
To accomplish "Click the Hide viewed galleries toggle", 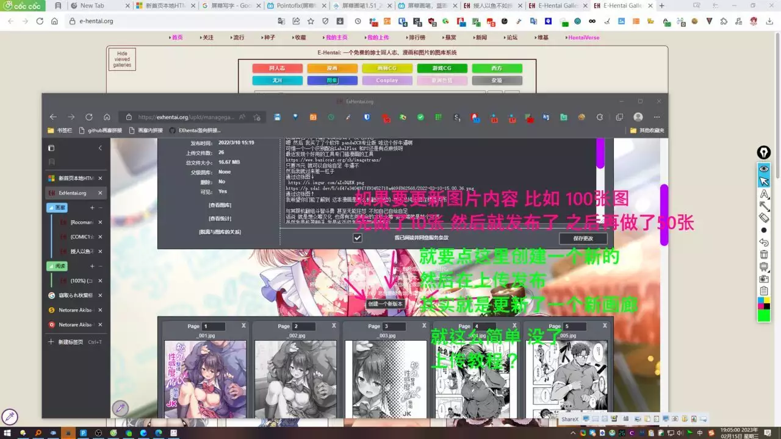I will click(122, 60).
